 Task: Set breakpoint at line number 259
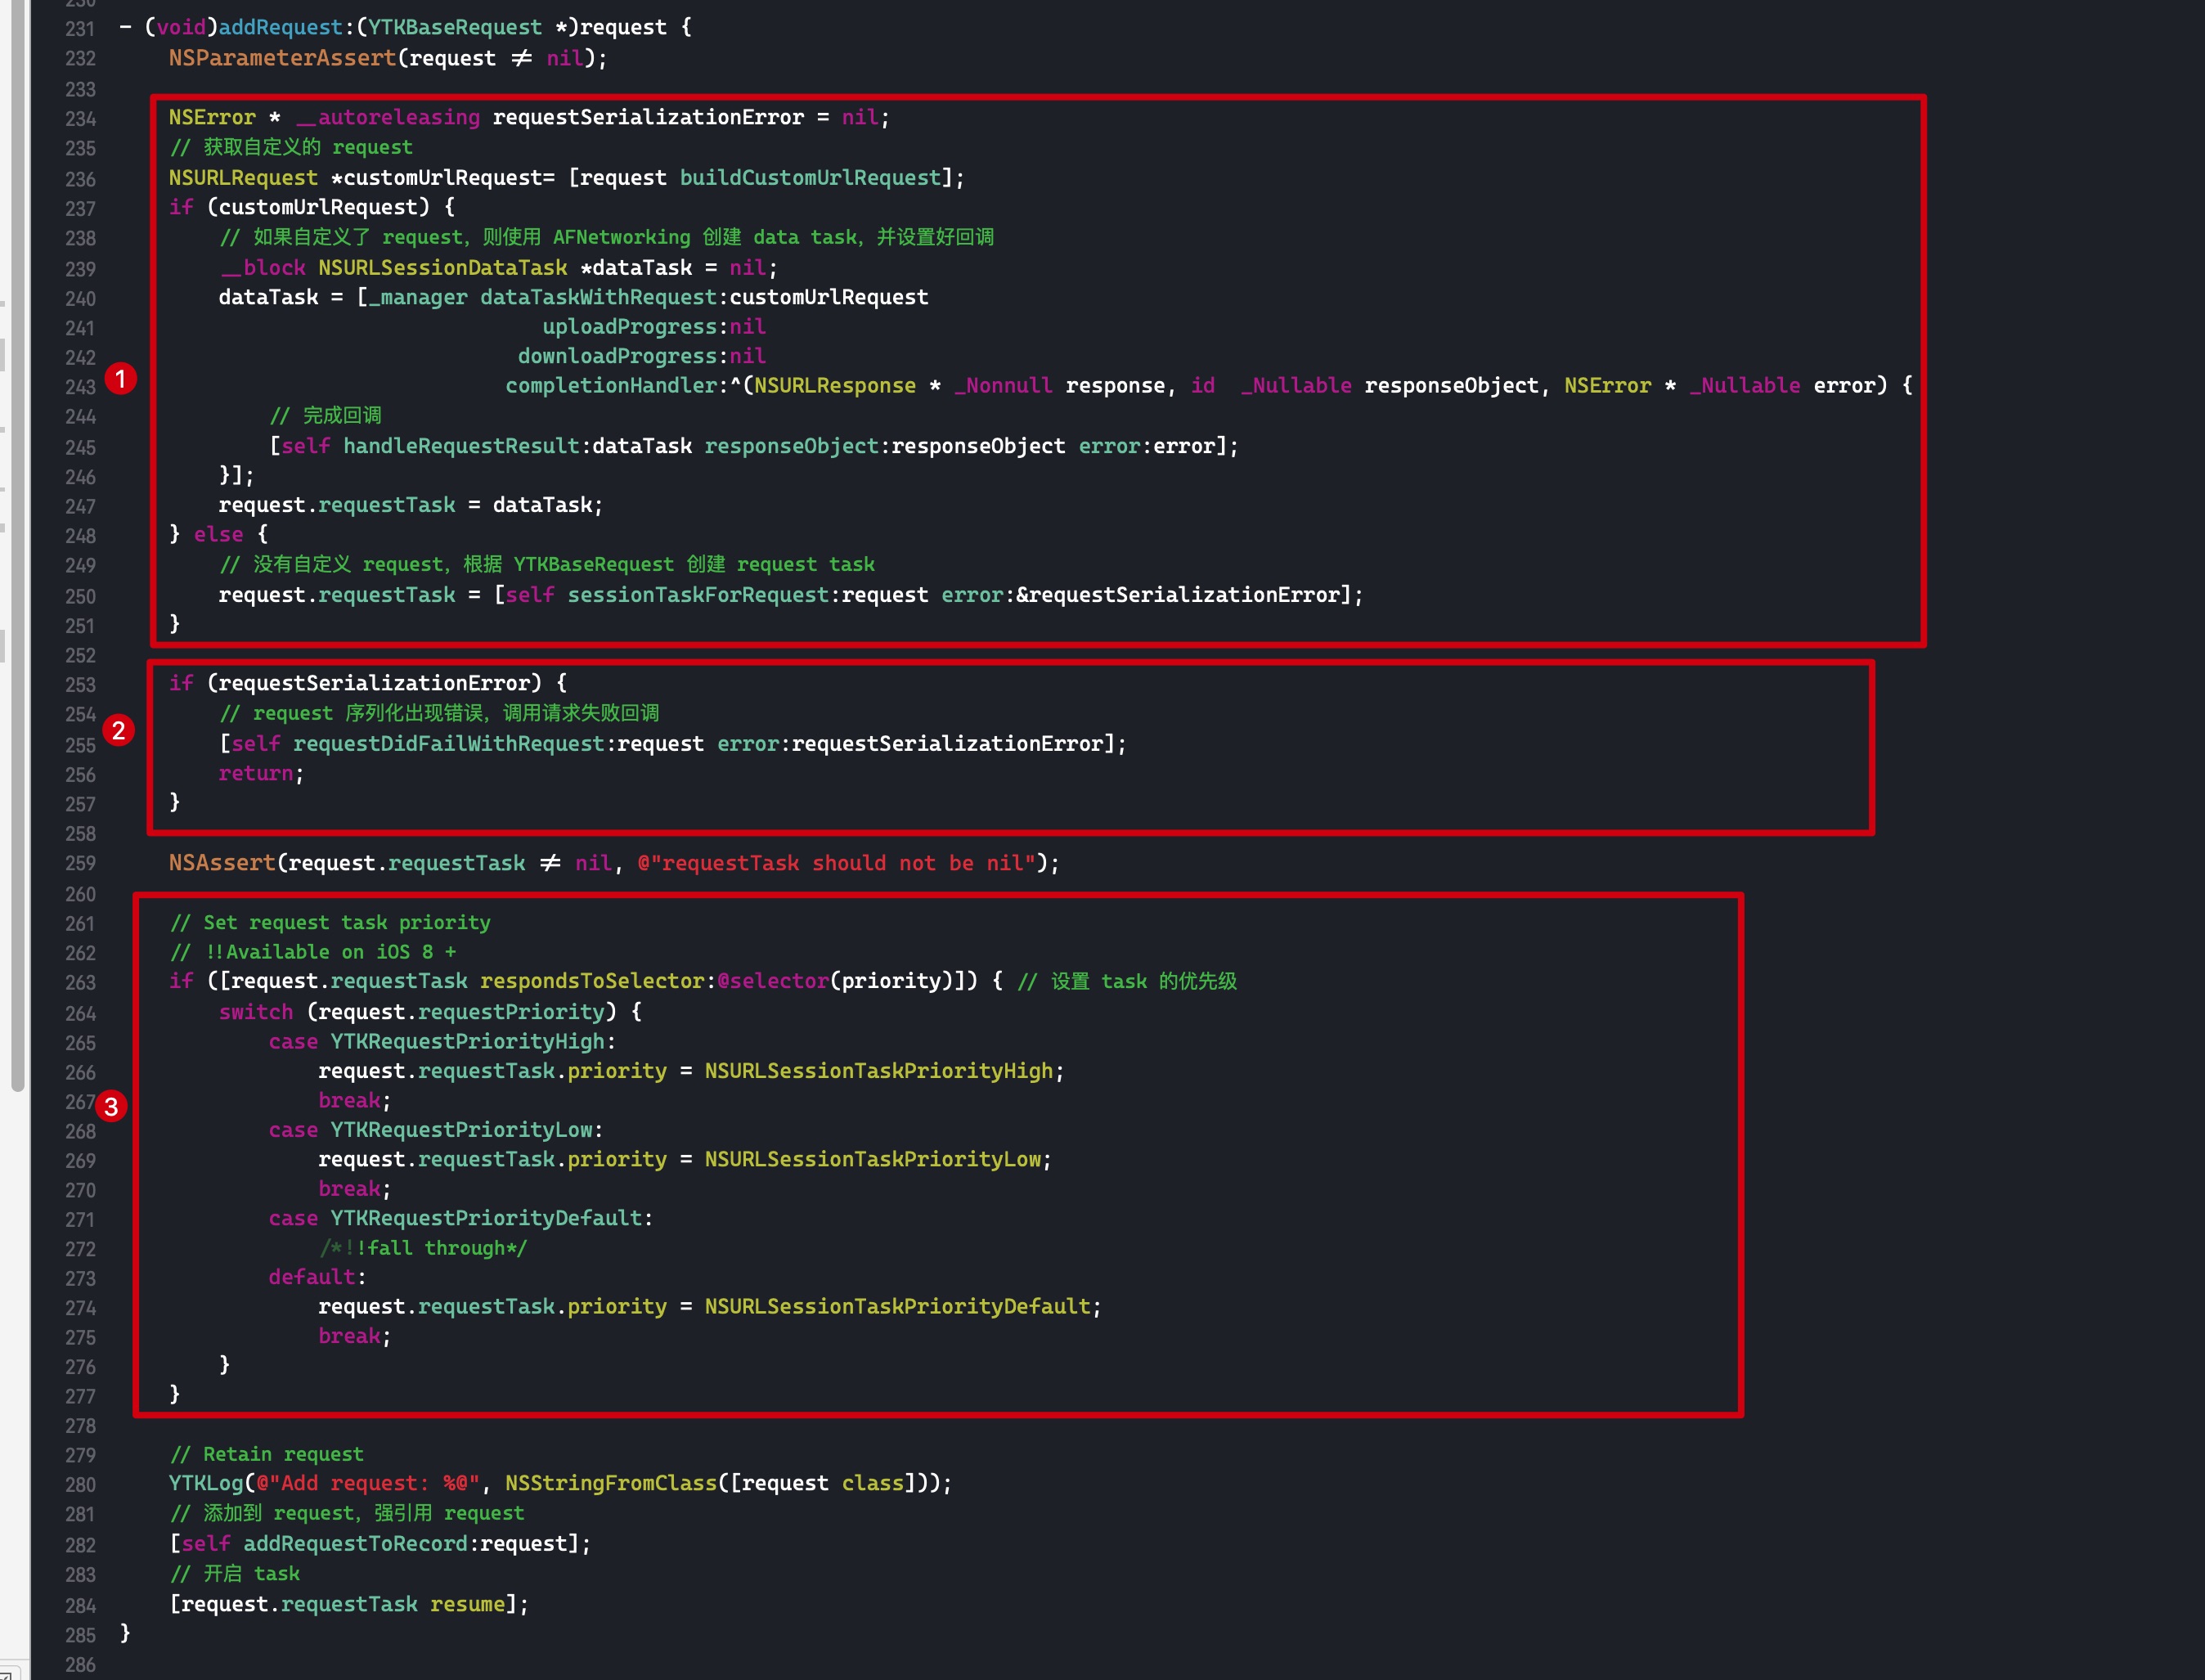pos(80,863)
